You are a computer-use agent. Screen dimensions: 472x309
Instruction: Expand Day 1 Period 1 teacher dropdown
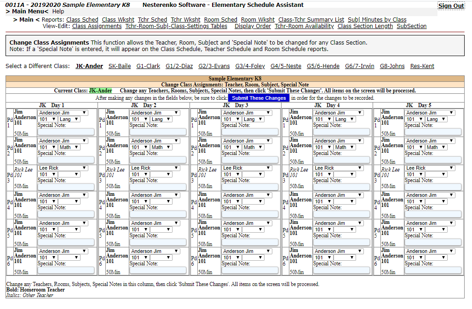click(x=63, y=113)
